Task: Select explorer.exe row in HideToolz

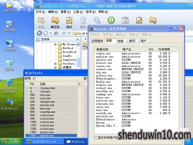Action: click(51, 136)
